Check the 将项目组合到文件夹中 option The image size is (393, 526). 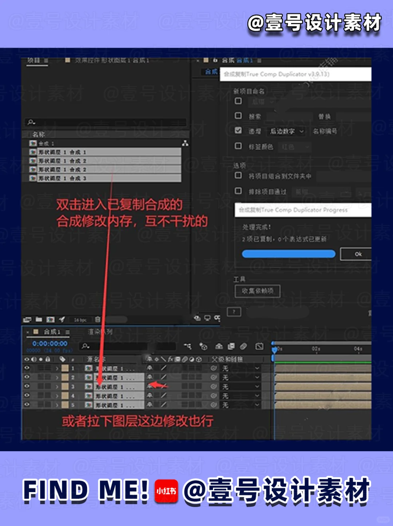coord(238,176)
